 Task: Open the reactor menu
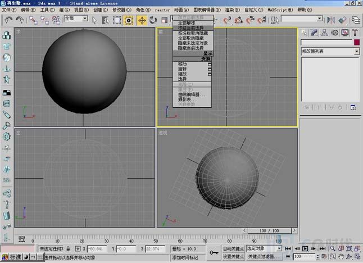click(x=162, y=10)
